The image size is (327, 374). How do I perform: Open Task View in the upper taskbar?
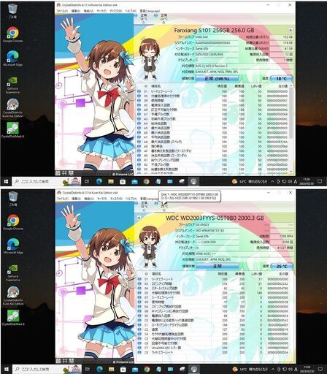(87, 181)
